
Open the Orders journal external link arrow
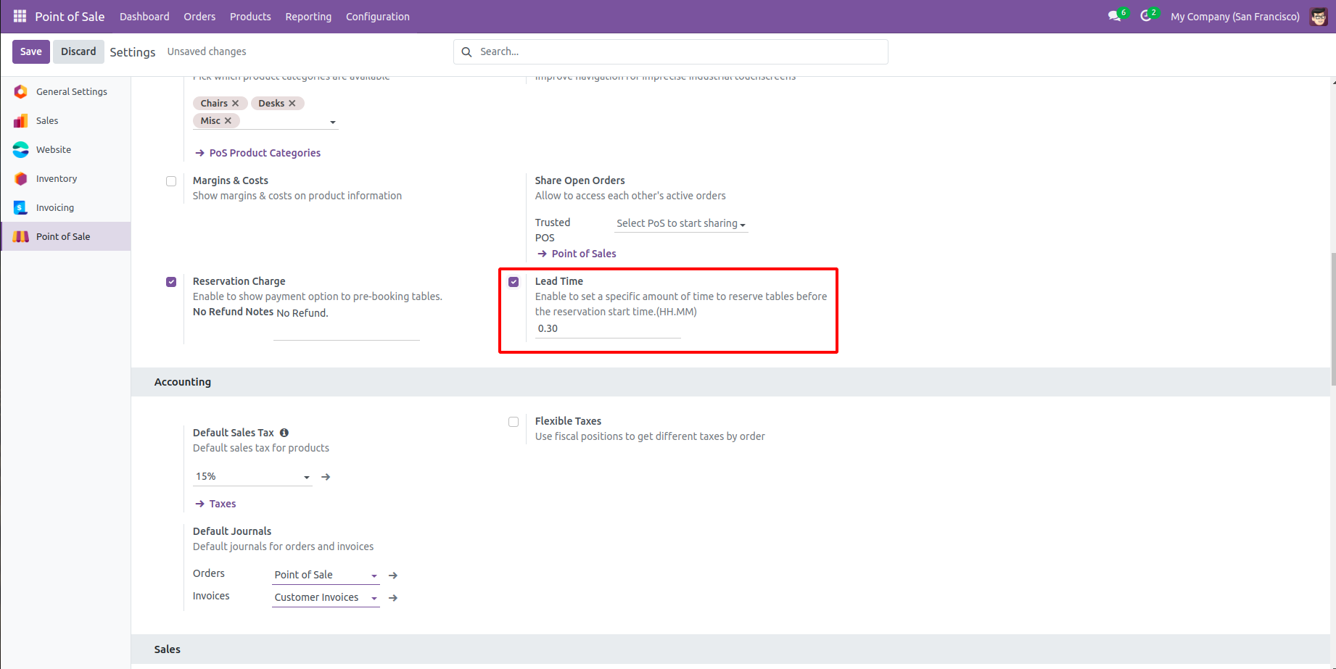click(393, 575)
